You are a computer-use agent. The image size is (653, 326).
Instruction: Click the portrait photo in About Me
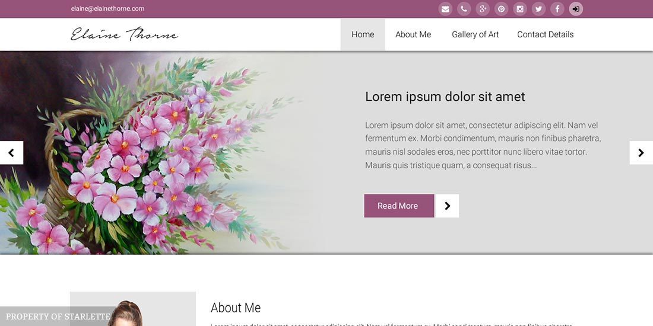[x=133, y=309]
